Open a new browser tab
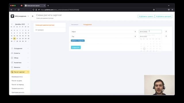 48,5
